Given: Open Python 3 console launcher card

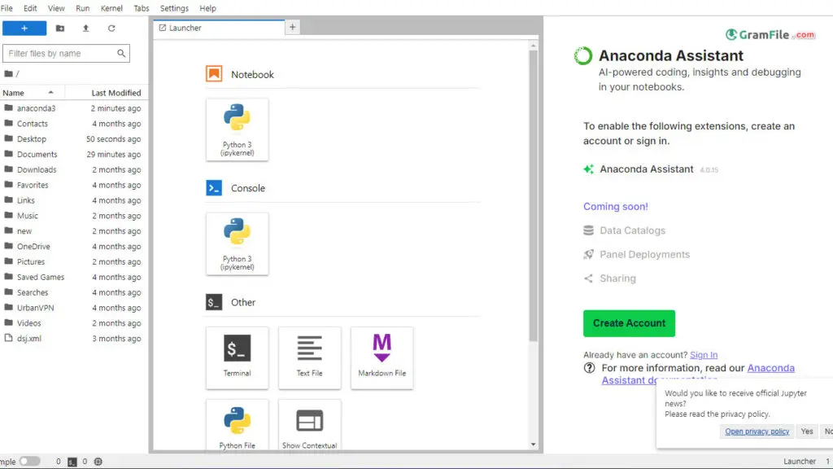Looking at the screenshot, I should pos(237,243).
